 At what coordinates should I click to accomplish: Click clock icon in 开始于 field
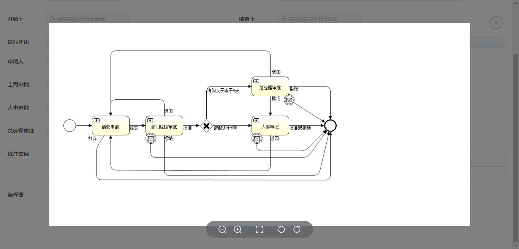[52, 19]
